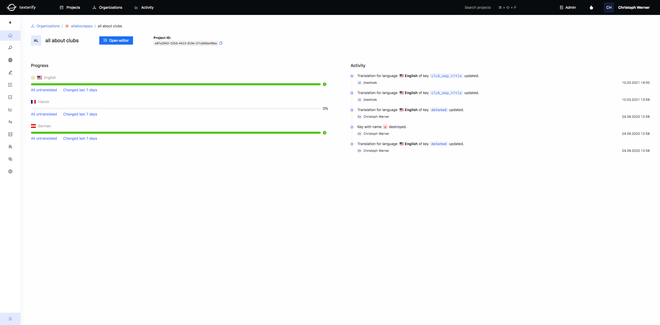The width and height of the screenshot is (660, 325).
Task: Open the members people icon in sidebar
Action: [x=10, y=147]
